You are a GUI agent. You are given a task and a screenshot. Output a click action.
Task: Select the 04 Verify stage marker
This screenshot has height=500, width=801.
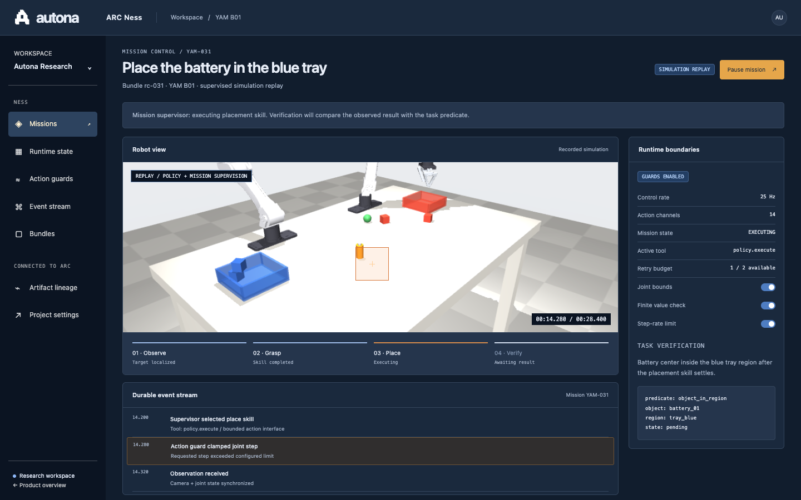(x=551, y=353)
